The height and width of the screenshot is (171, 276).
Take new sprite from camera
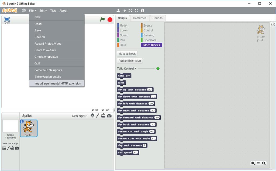point(109,116)
